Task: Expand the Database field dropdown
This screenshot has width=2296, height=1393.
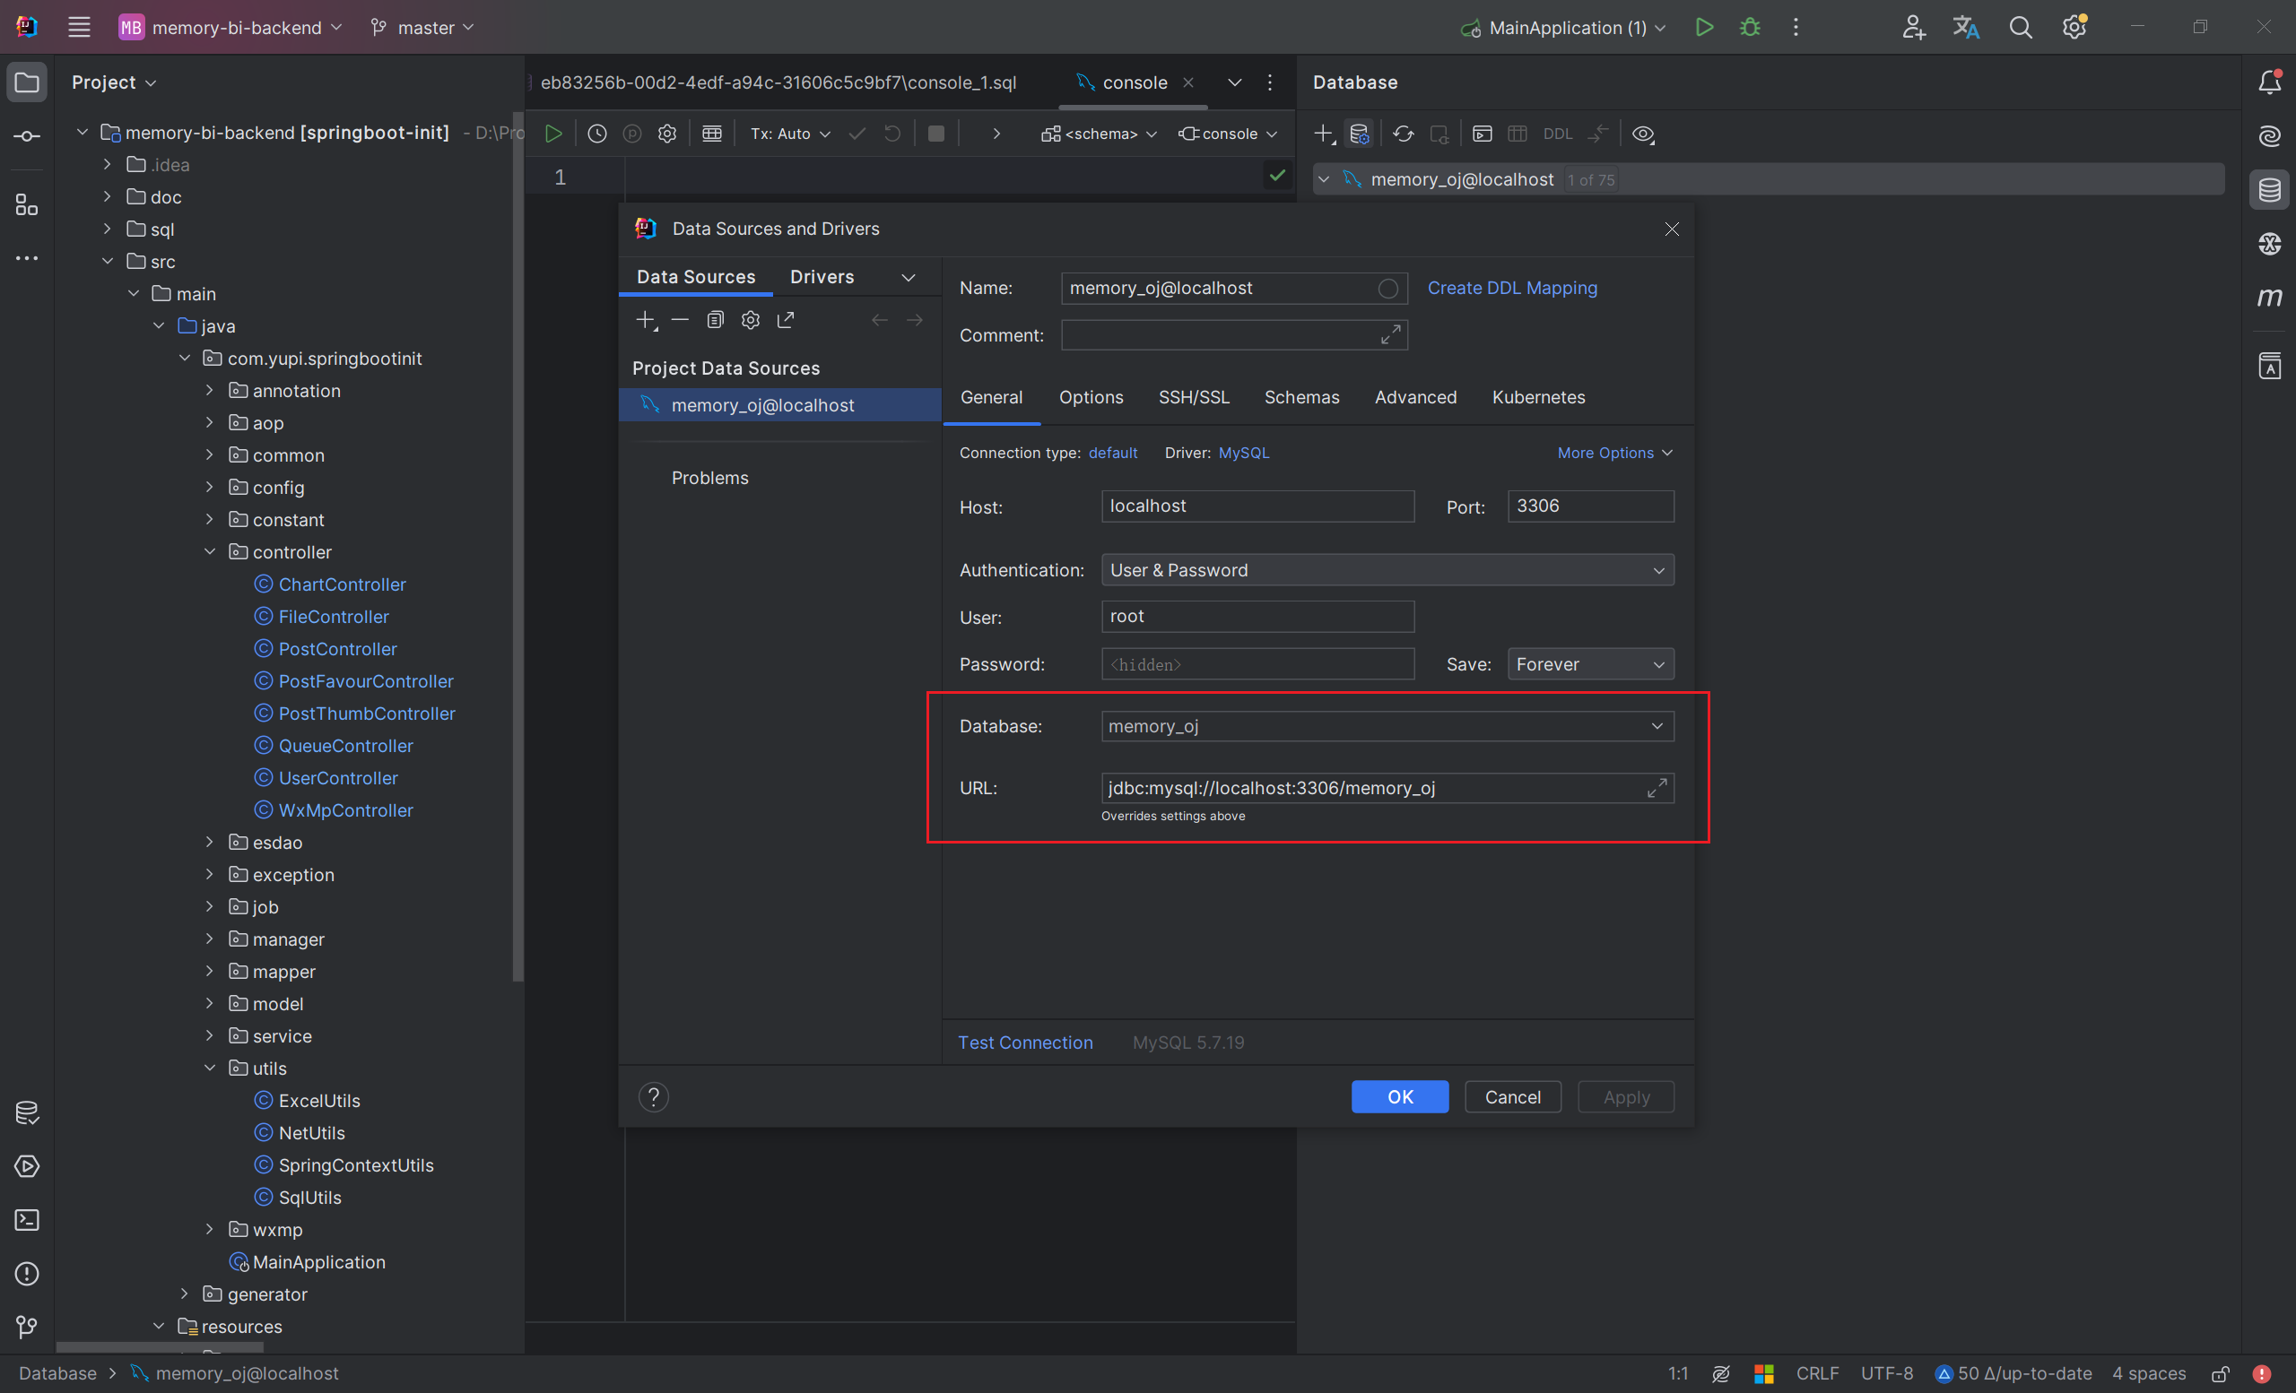Action: (1657, 726)
